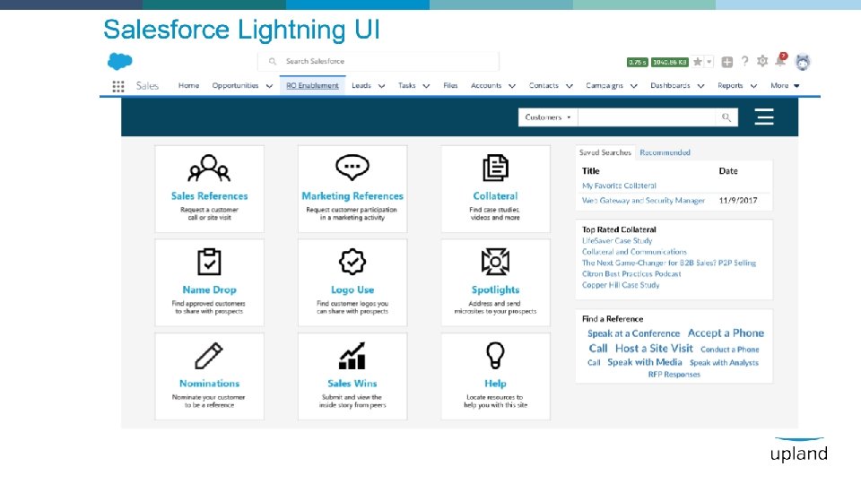Click Speak with Media link
Screen dimensions: 861x484
(x=645, y=362)
